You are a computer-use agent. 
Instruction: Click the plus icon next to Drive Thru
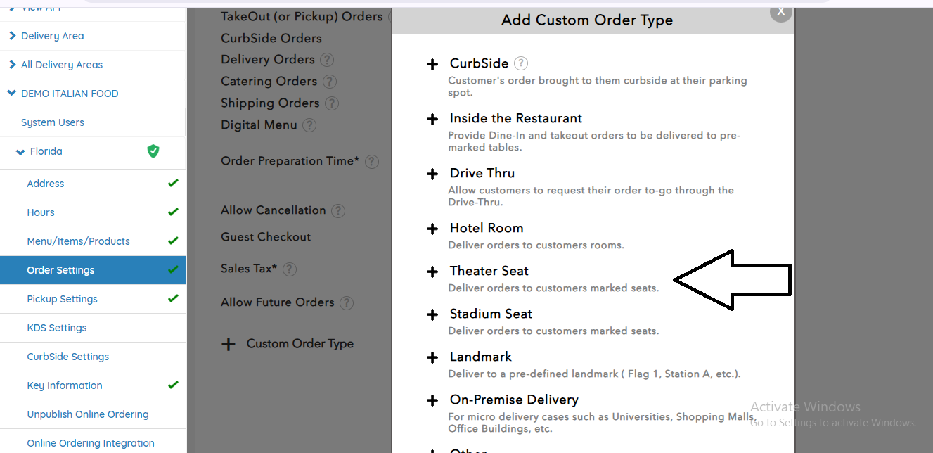(432, 174)
